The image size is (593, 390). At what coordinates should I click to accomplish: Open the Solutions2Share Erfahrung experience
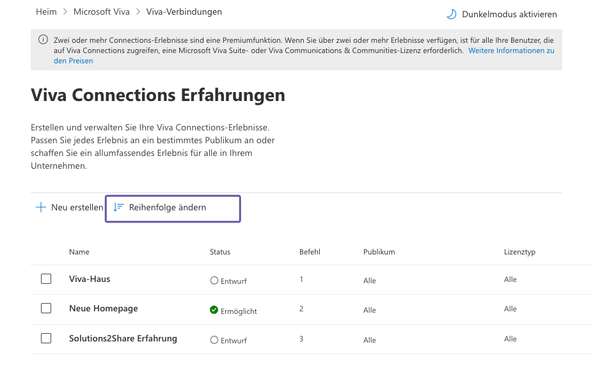[123, 338]
